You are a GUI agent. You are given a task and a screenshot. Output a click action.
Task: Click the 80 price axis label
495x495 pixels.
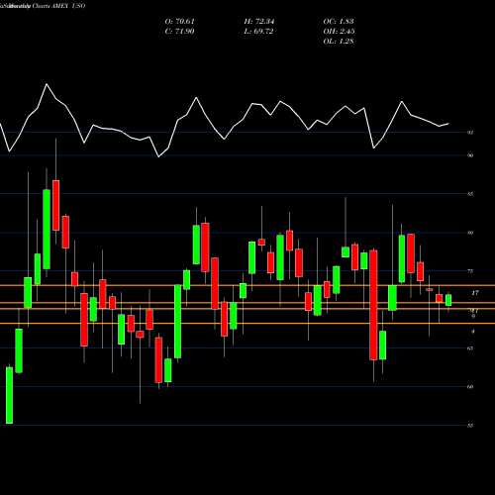tap(470, 233)
